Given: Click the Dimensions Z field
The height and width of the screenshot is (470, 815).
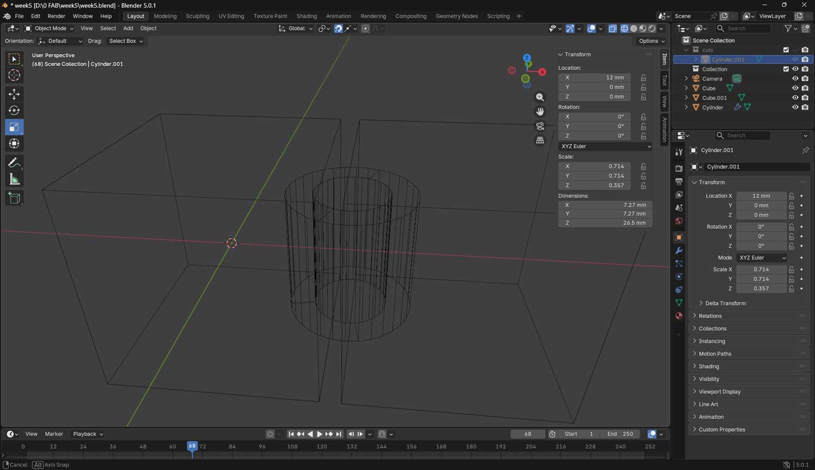Looking at the screenshot, I should pyautogui.click(x=605, y=223).
